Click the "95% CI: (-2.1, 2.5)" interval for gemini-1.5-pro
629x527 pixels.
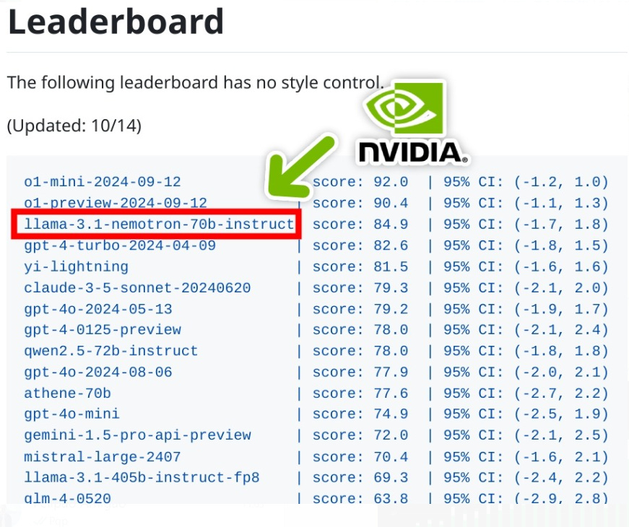click(526, 435)
